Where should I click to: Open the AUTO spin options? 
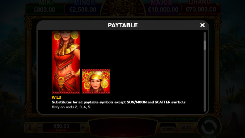(x=186, y=128)
